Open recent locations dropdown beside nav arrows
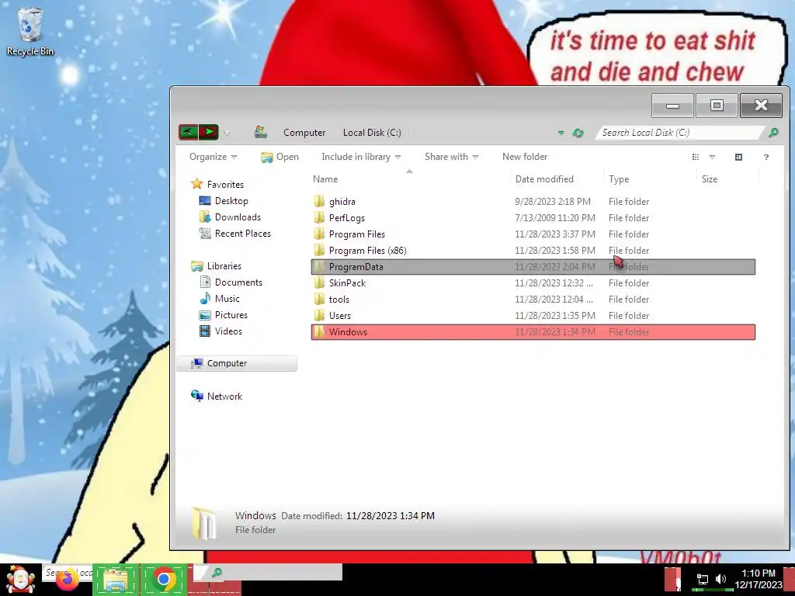The height and width of the screenshot is (596, 795). pyautogui.click(x=227, y=133)
